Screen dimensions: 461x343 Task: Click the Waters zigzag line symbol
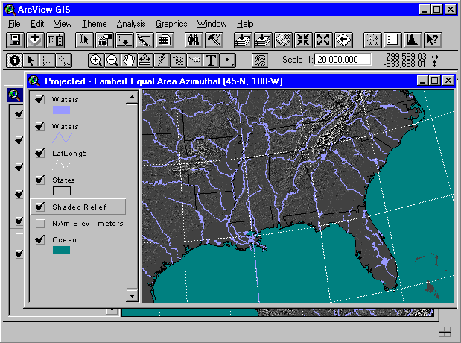(62, 137)
